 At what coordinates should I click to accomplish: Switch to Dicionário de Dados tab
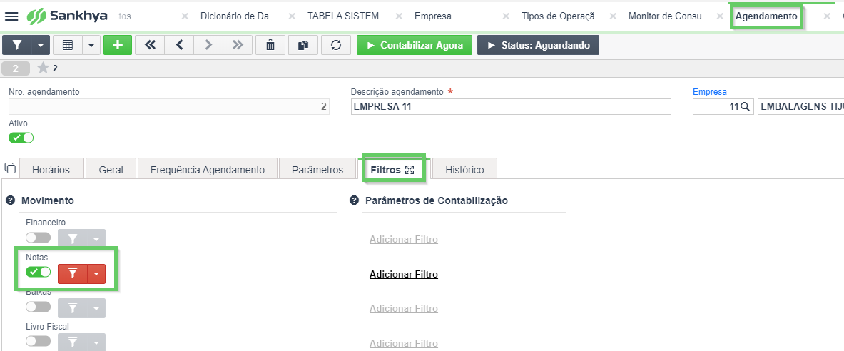click(x=239, y=16)
